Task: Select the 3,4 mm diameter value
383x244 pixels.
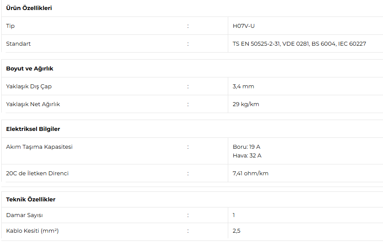Action: [243, 86]
